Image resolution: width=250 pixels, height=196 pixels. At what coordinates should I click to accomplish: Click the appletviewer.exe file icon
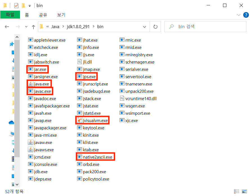point(31,40)
